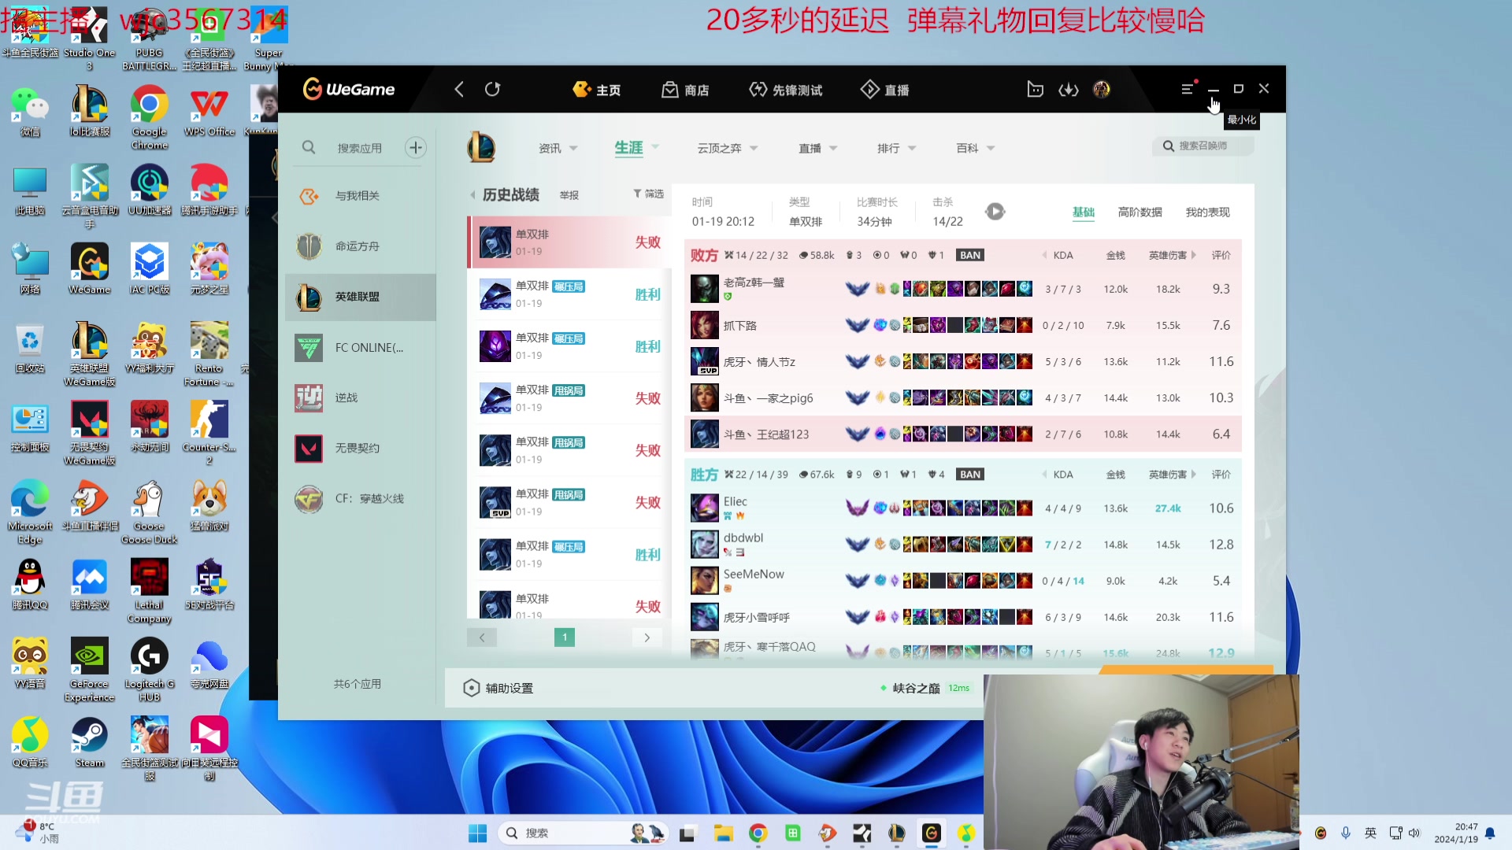Show next column in 败方 table header
1512x850 pixels.
tap(1194, 255)
